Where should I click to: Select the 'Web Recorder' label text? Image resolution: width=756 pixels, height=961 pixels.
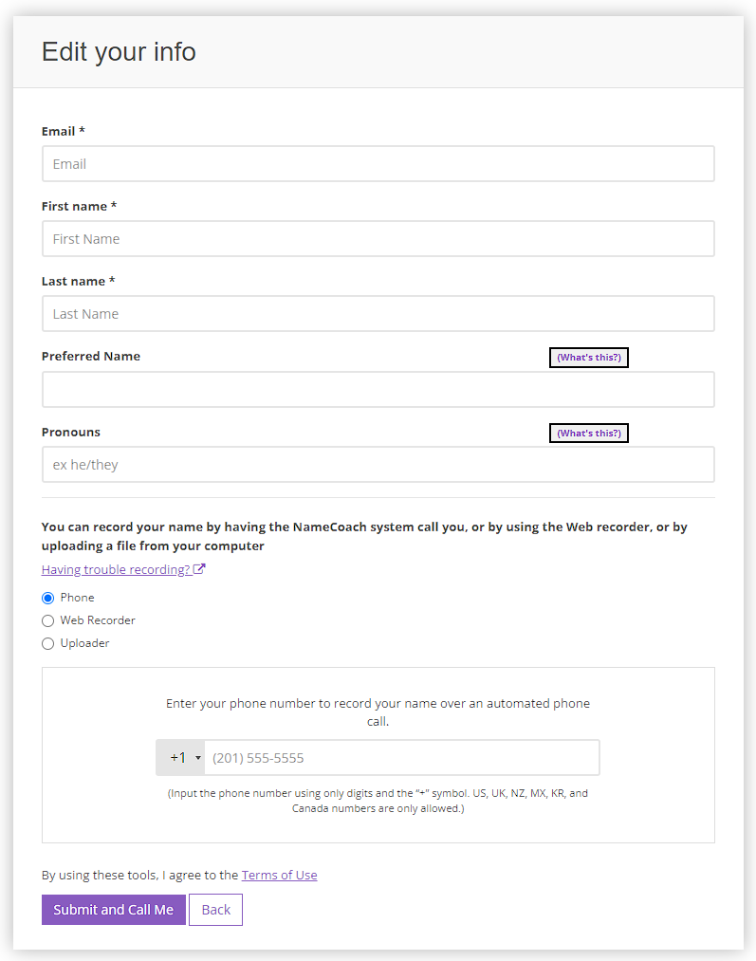98,620
